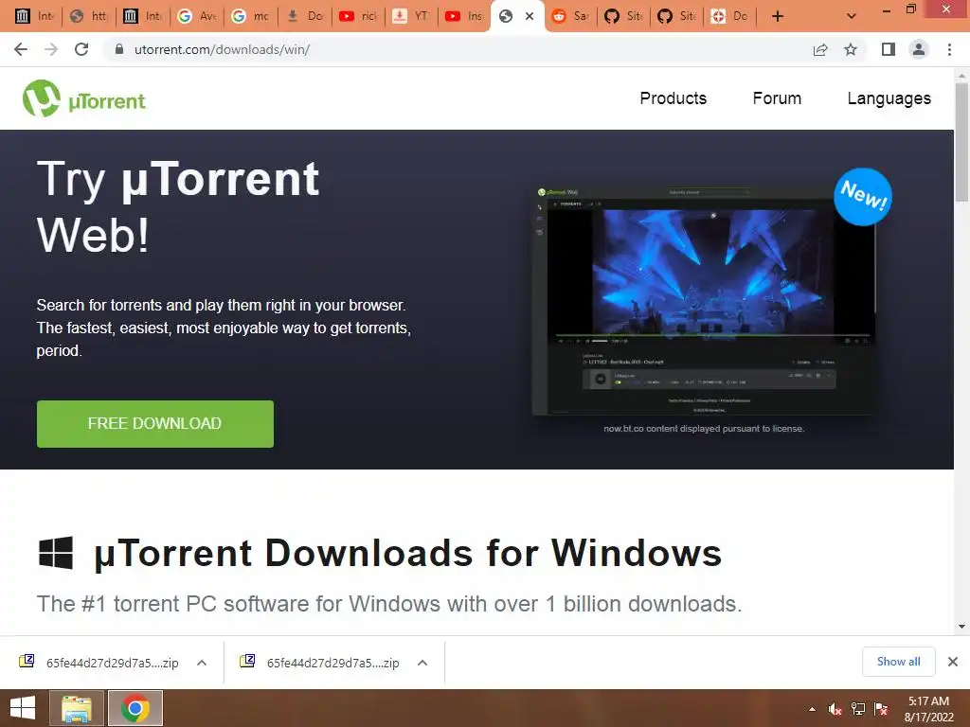Switch to the 'YT' downloader tab
This screenshot has height=727, width=970.
(411, 17)
